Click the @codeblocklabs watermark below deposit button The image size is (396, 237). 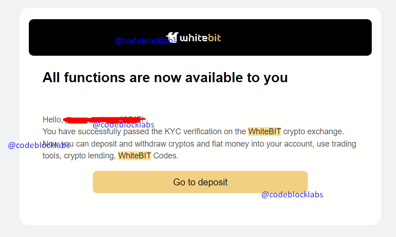(x=292, y=195)
